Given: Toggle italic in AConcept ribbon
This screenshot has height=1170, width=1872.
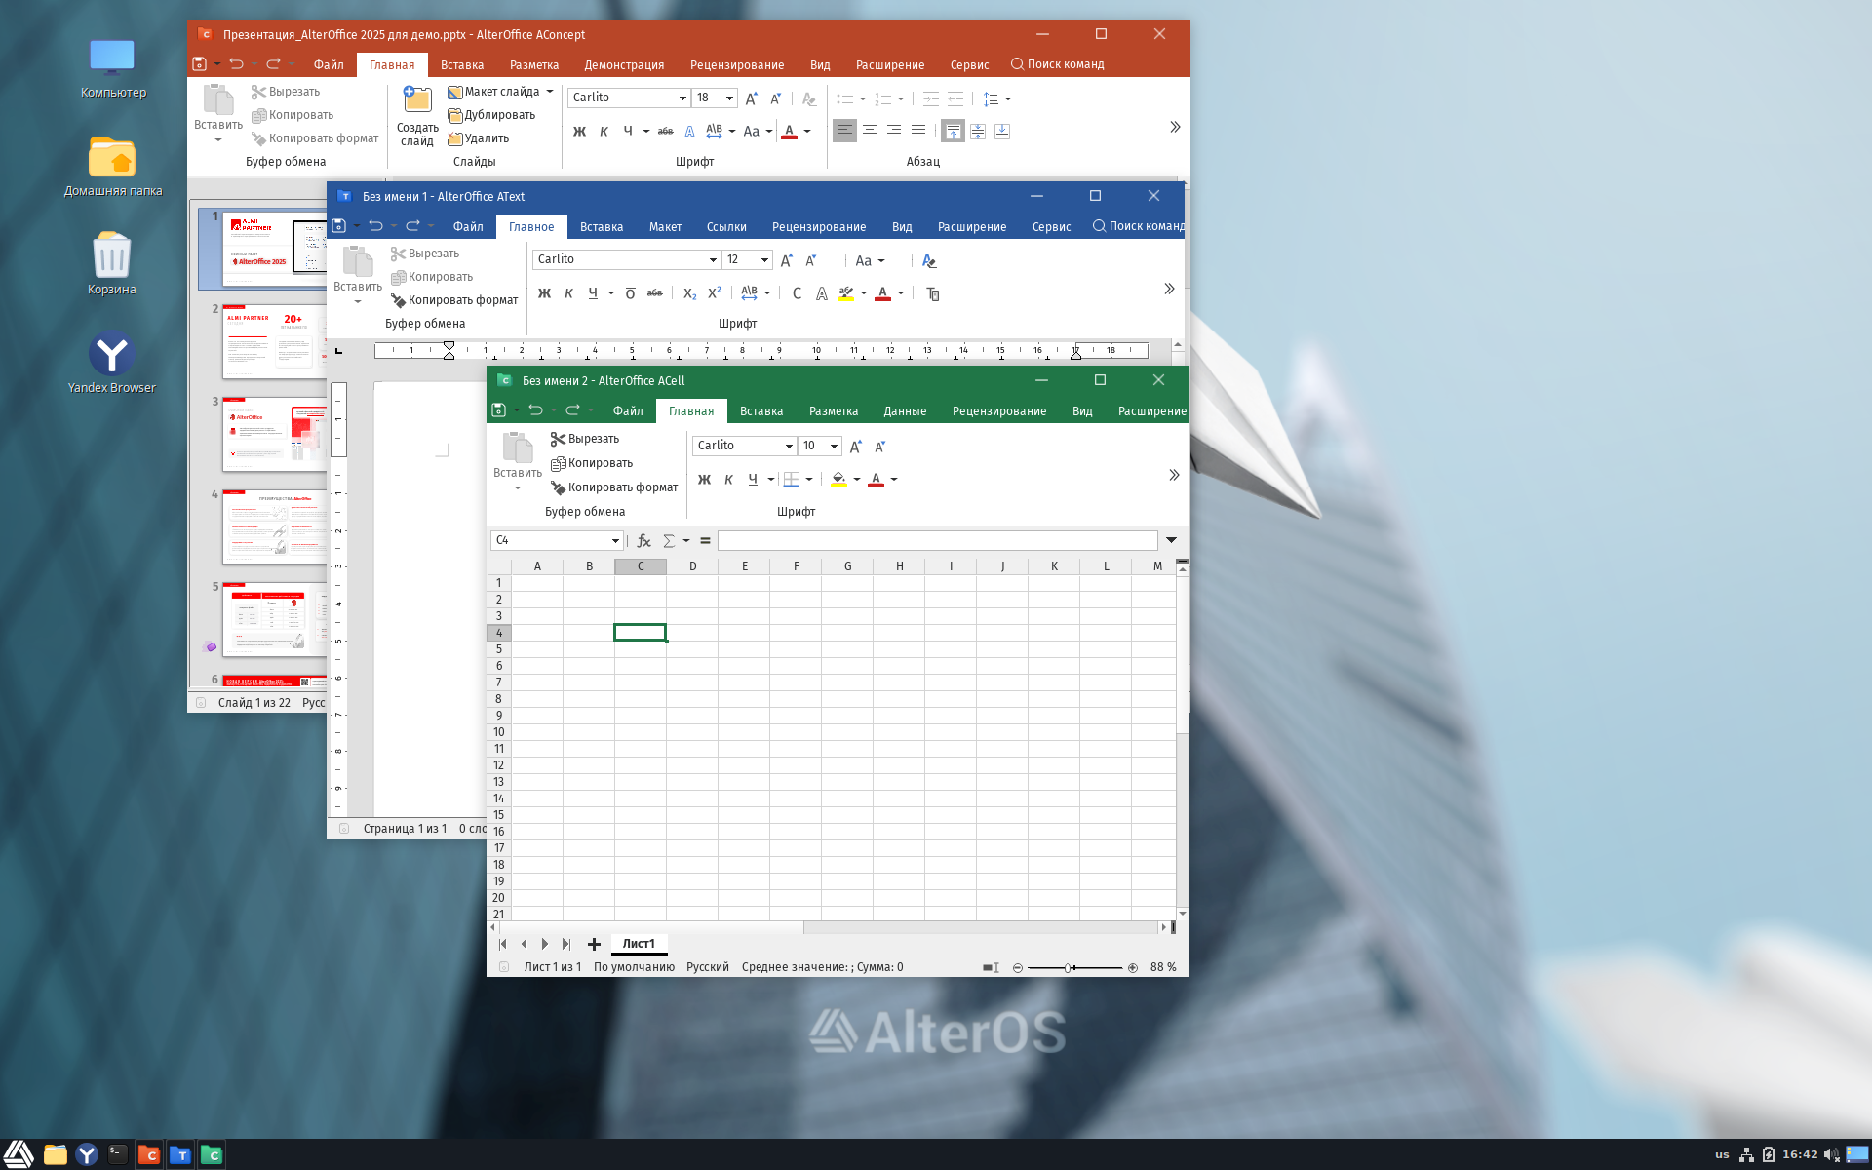Looking at the screenshot, I should coord(604,131).
